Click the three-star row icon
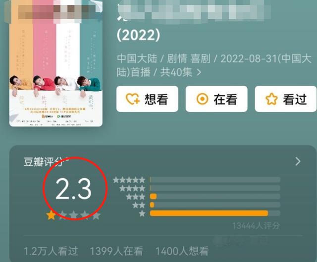 tap(135, 197)
